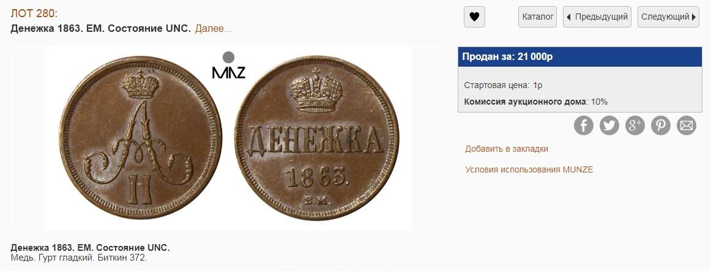The height and width of the screenshot is (271, 711).
Task: Share lot on Twitter
Action: (x=609, y=125)
